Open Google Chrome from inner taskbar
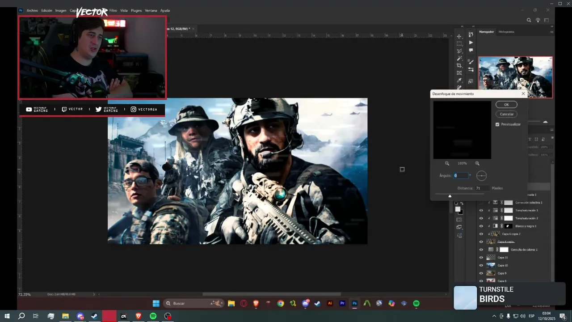 tap(281, 303)
